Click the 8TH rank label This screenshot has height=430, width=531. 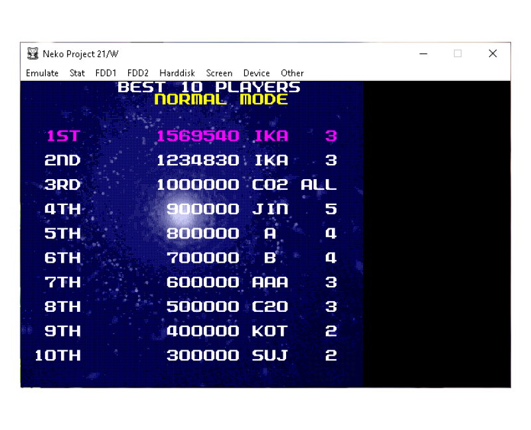(x=62, y=307)
